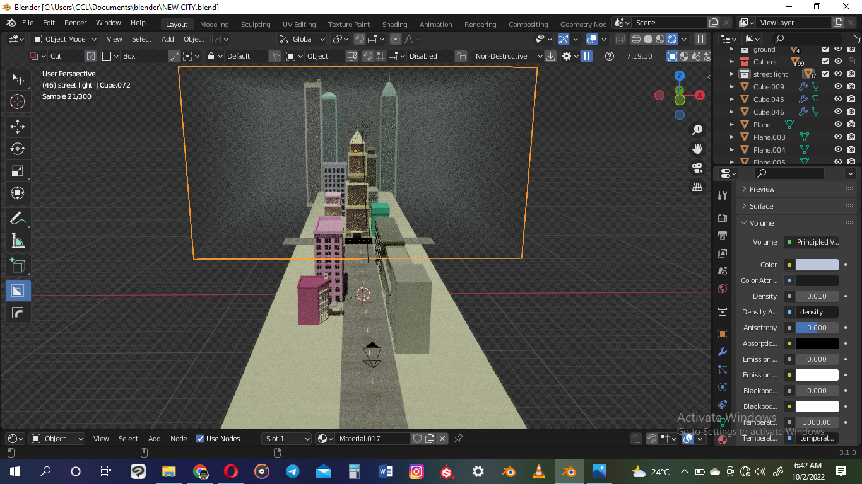Open the Output properties tab

[723, 235]
